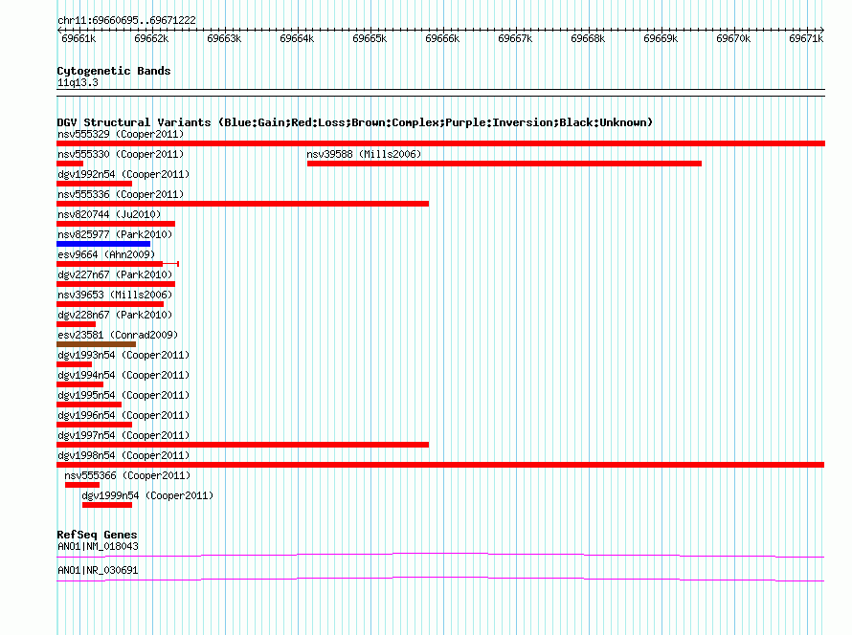Viewport: 852px width, 635px height.
Task: Open the ANO1|NR_030691 gene label
Action: [98, 570]
